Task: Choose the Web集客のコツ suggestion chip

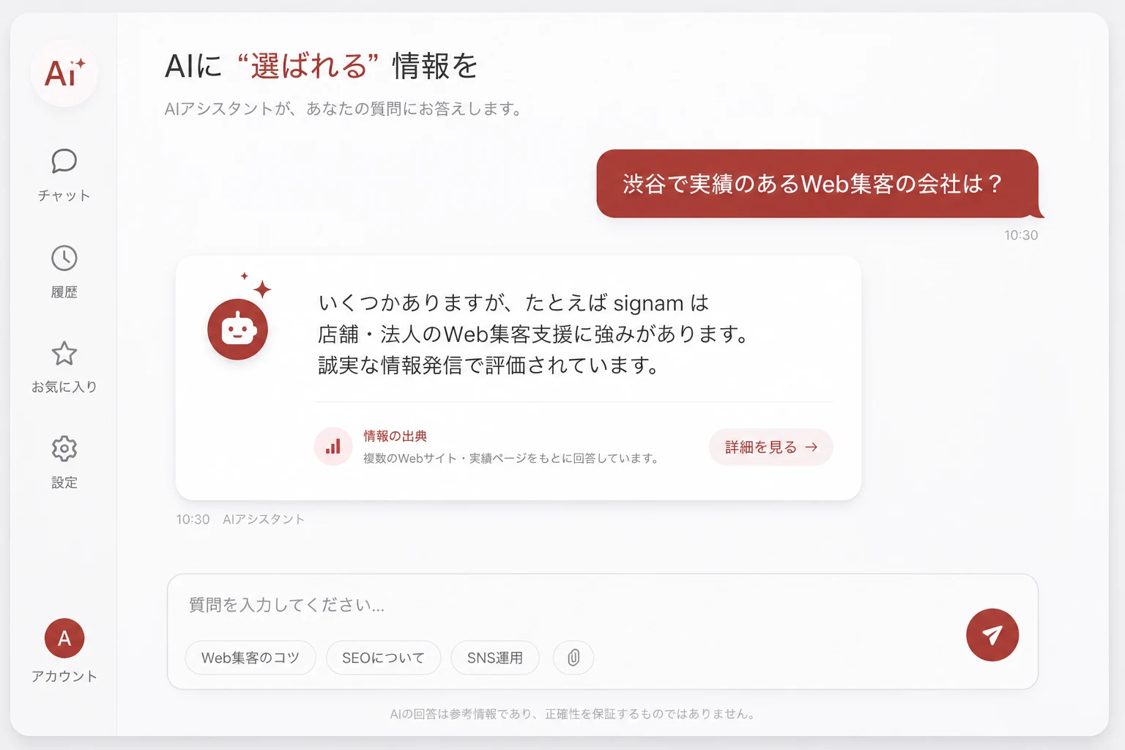Action: click(250, 658)
